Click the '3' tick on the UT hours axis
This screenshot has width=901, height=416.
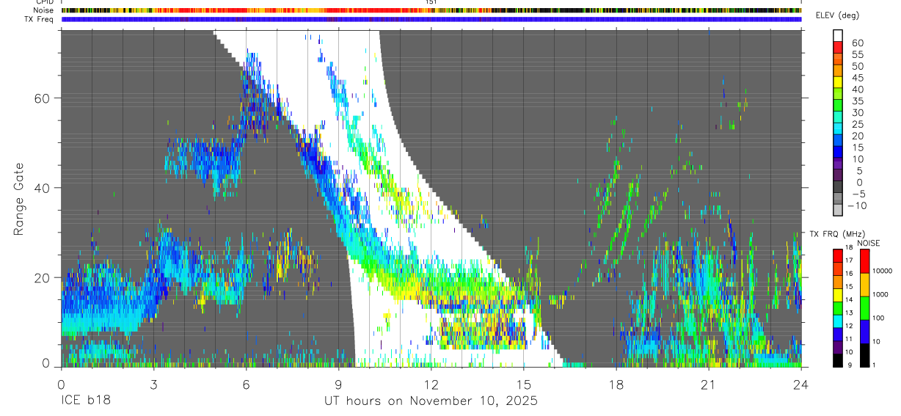[x=154, y=384]
